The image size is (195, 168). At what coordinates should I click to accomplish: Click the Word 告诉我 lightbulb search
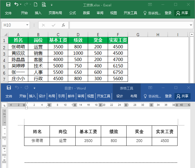tap(152, 96)
